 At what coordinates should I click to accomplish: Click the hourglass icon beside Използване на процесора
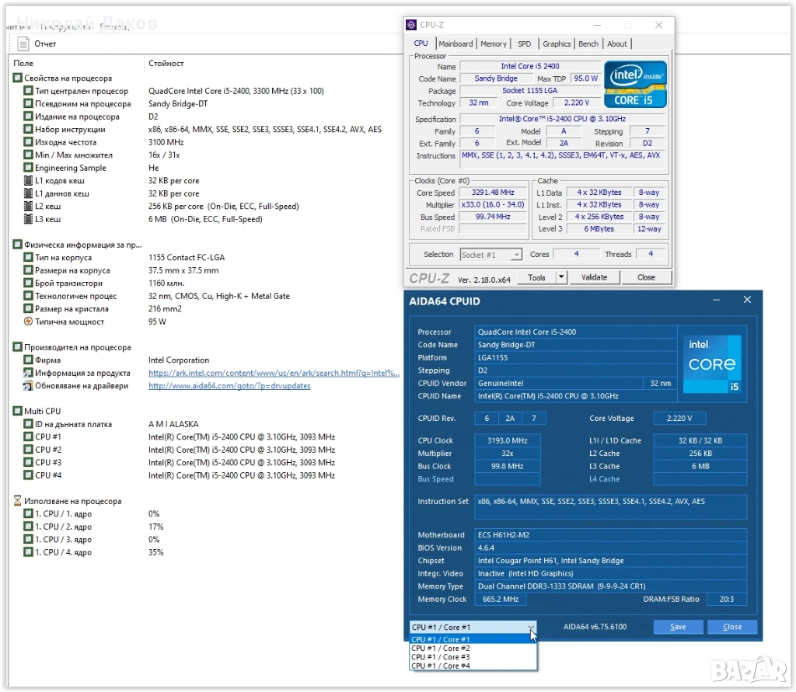[17, 501]
